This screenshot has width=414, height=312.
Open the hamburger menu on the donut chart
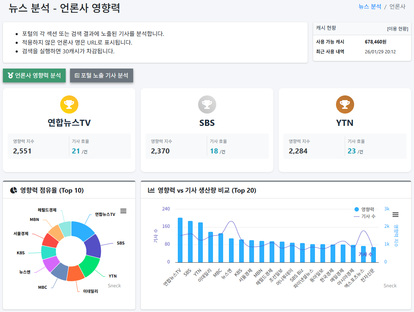(123, 211)
